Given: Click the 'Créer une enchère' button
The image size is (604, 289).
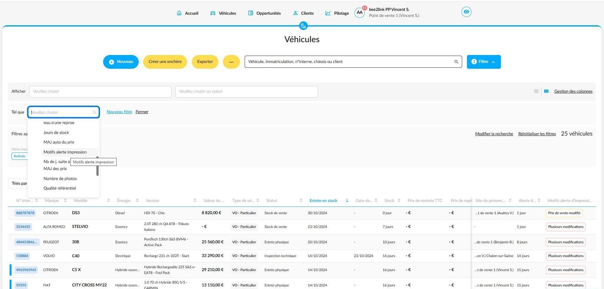Looking at the screenshot, I should click(165, 62).
